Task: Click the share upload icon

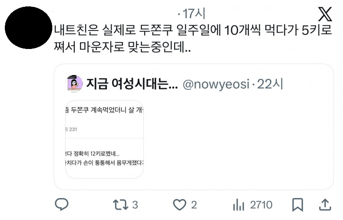Action: pyautogui.click(x=325, y=205)
